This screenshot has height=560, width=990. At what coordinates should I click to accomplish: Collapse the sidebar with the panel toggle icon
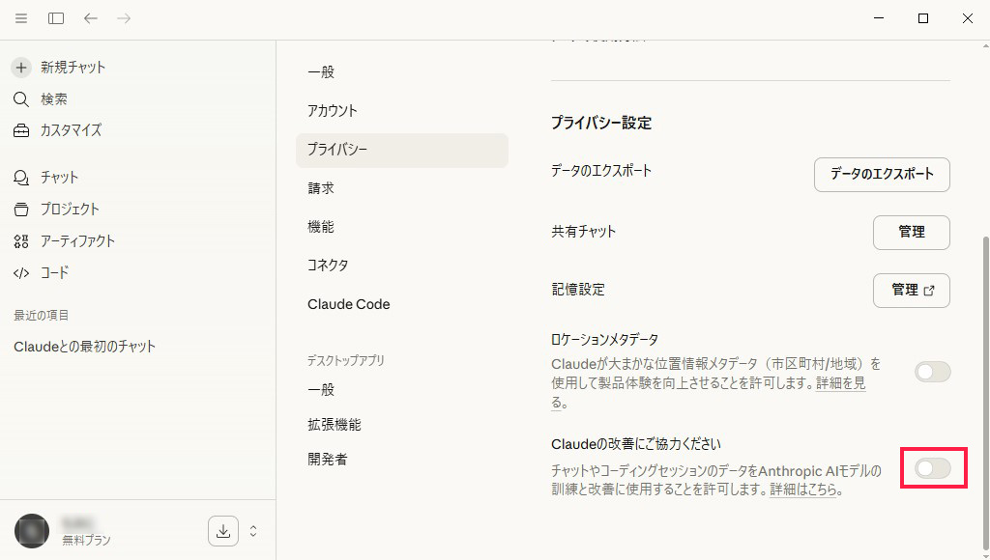pos(55,17)
